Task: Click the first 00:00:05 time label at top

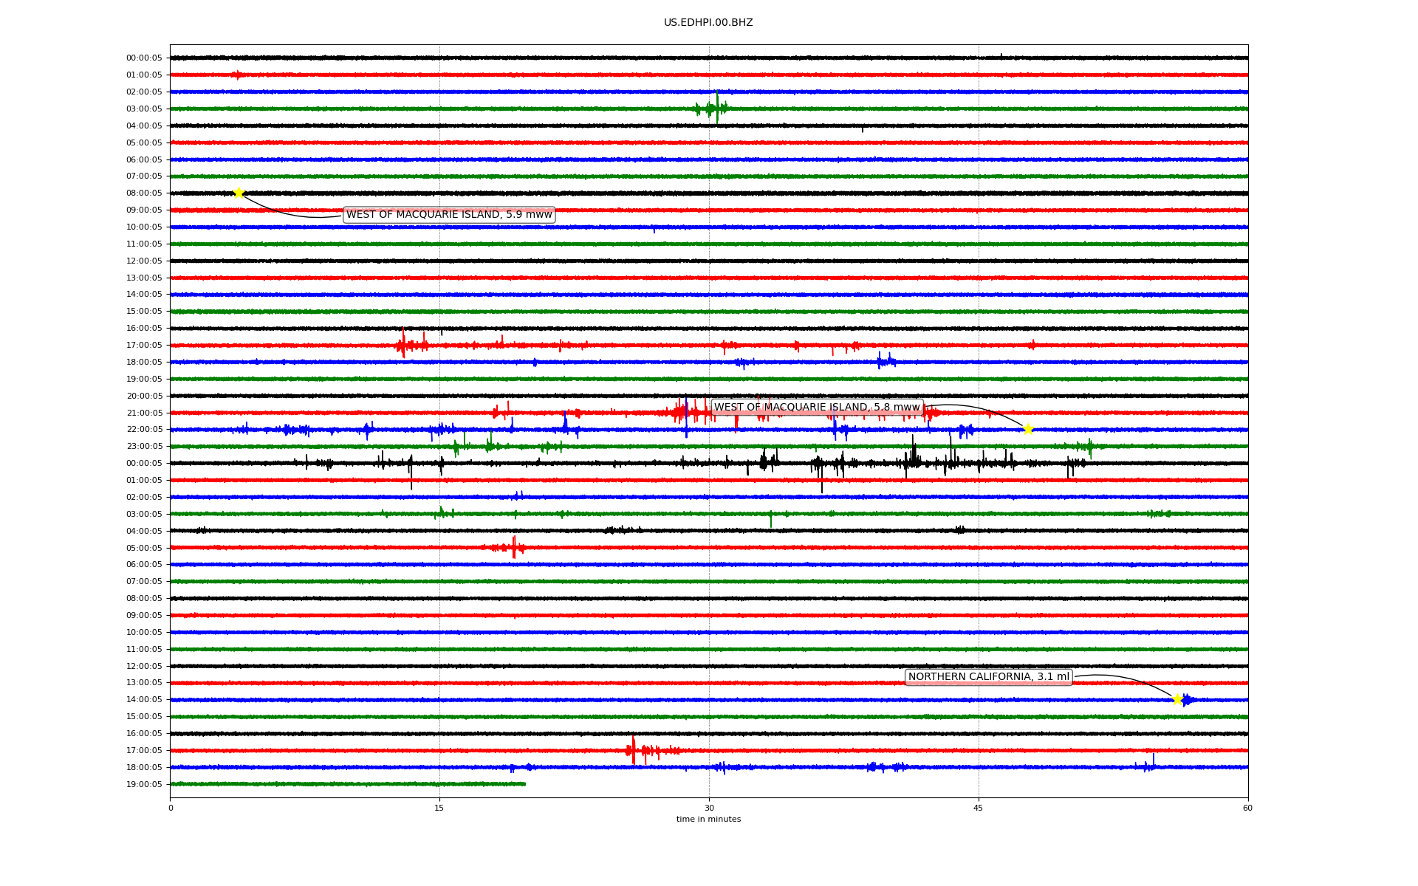Action: [144, 58]
